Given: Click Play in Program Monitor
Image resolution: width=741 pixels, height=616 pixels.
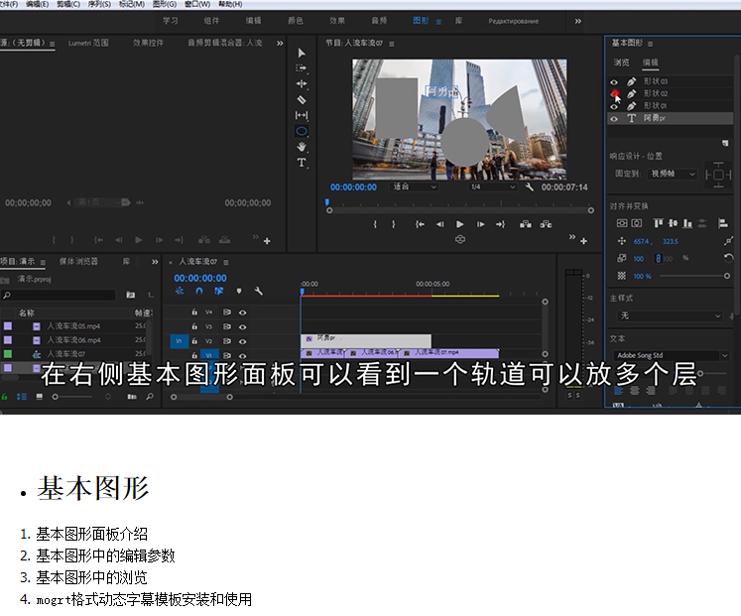Looking at the screenshot, I should tap(460, 224).
